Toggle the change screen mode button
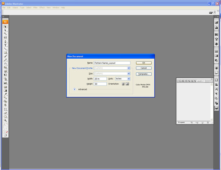The width and height of the screenshot is (221, 170). (x=5, y=135)
